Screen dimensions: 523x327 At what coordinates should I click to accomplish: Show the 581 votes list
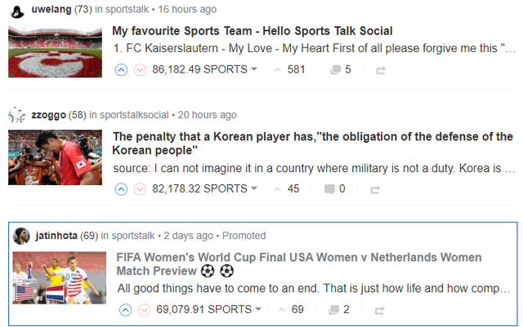click(x=289, y=69)
